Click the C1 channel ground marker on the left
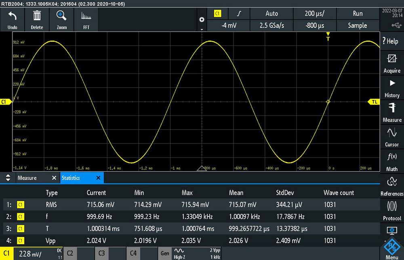 (5, 102)
